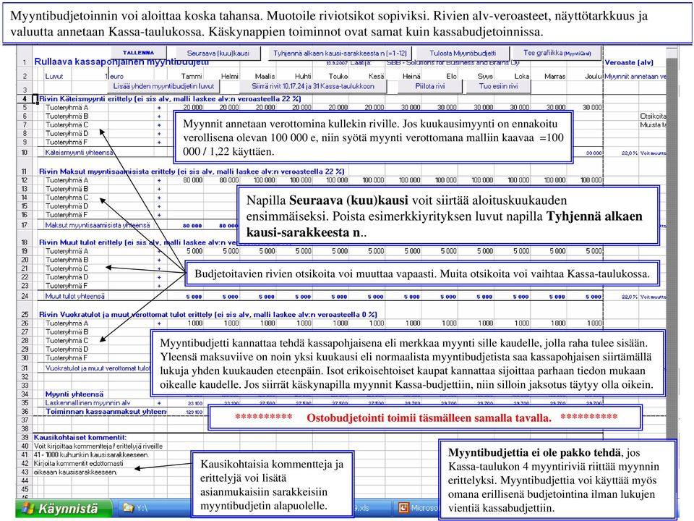Select Tuoteryhmä D under Muut tulot erittely

(67, 277)
